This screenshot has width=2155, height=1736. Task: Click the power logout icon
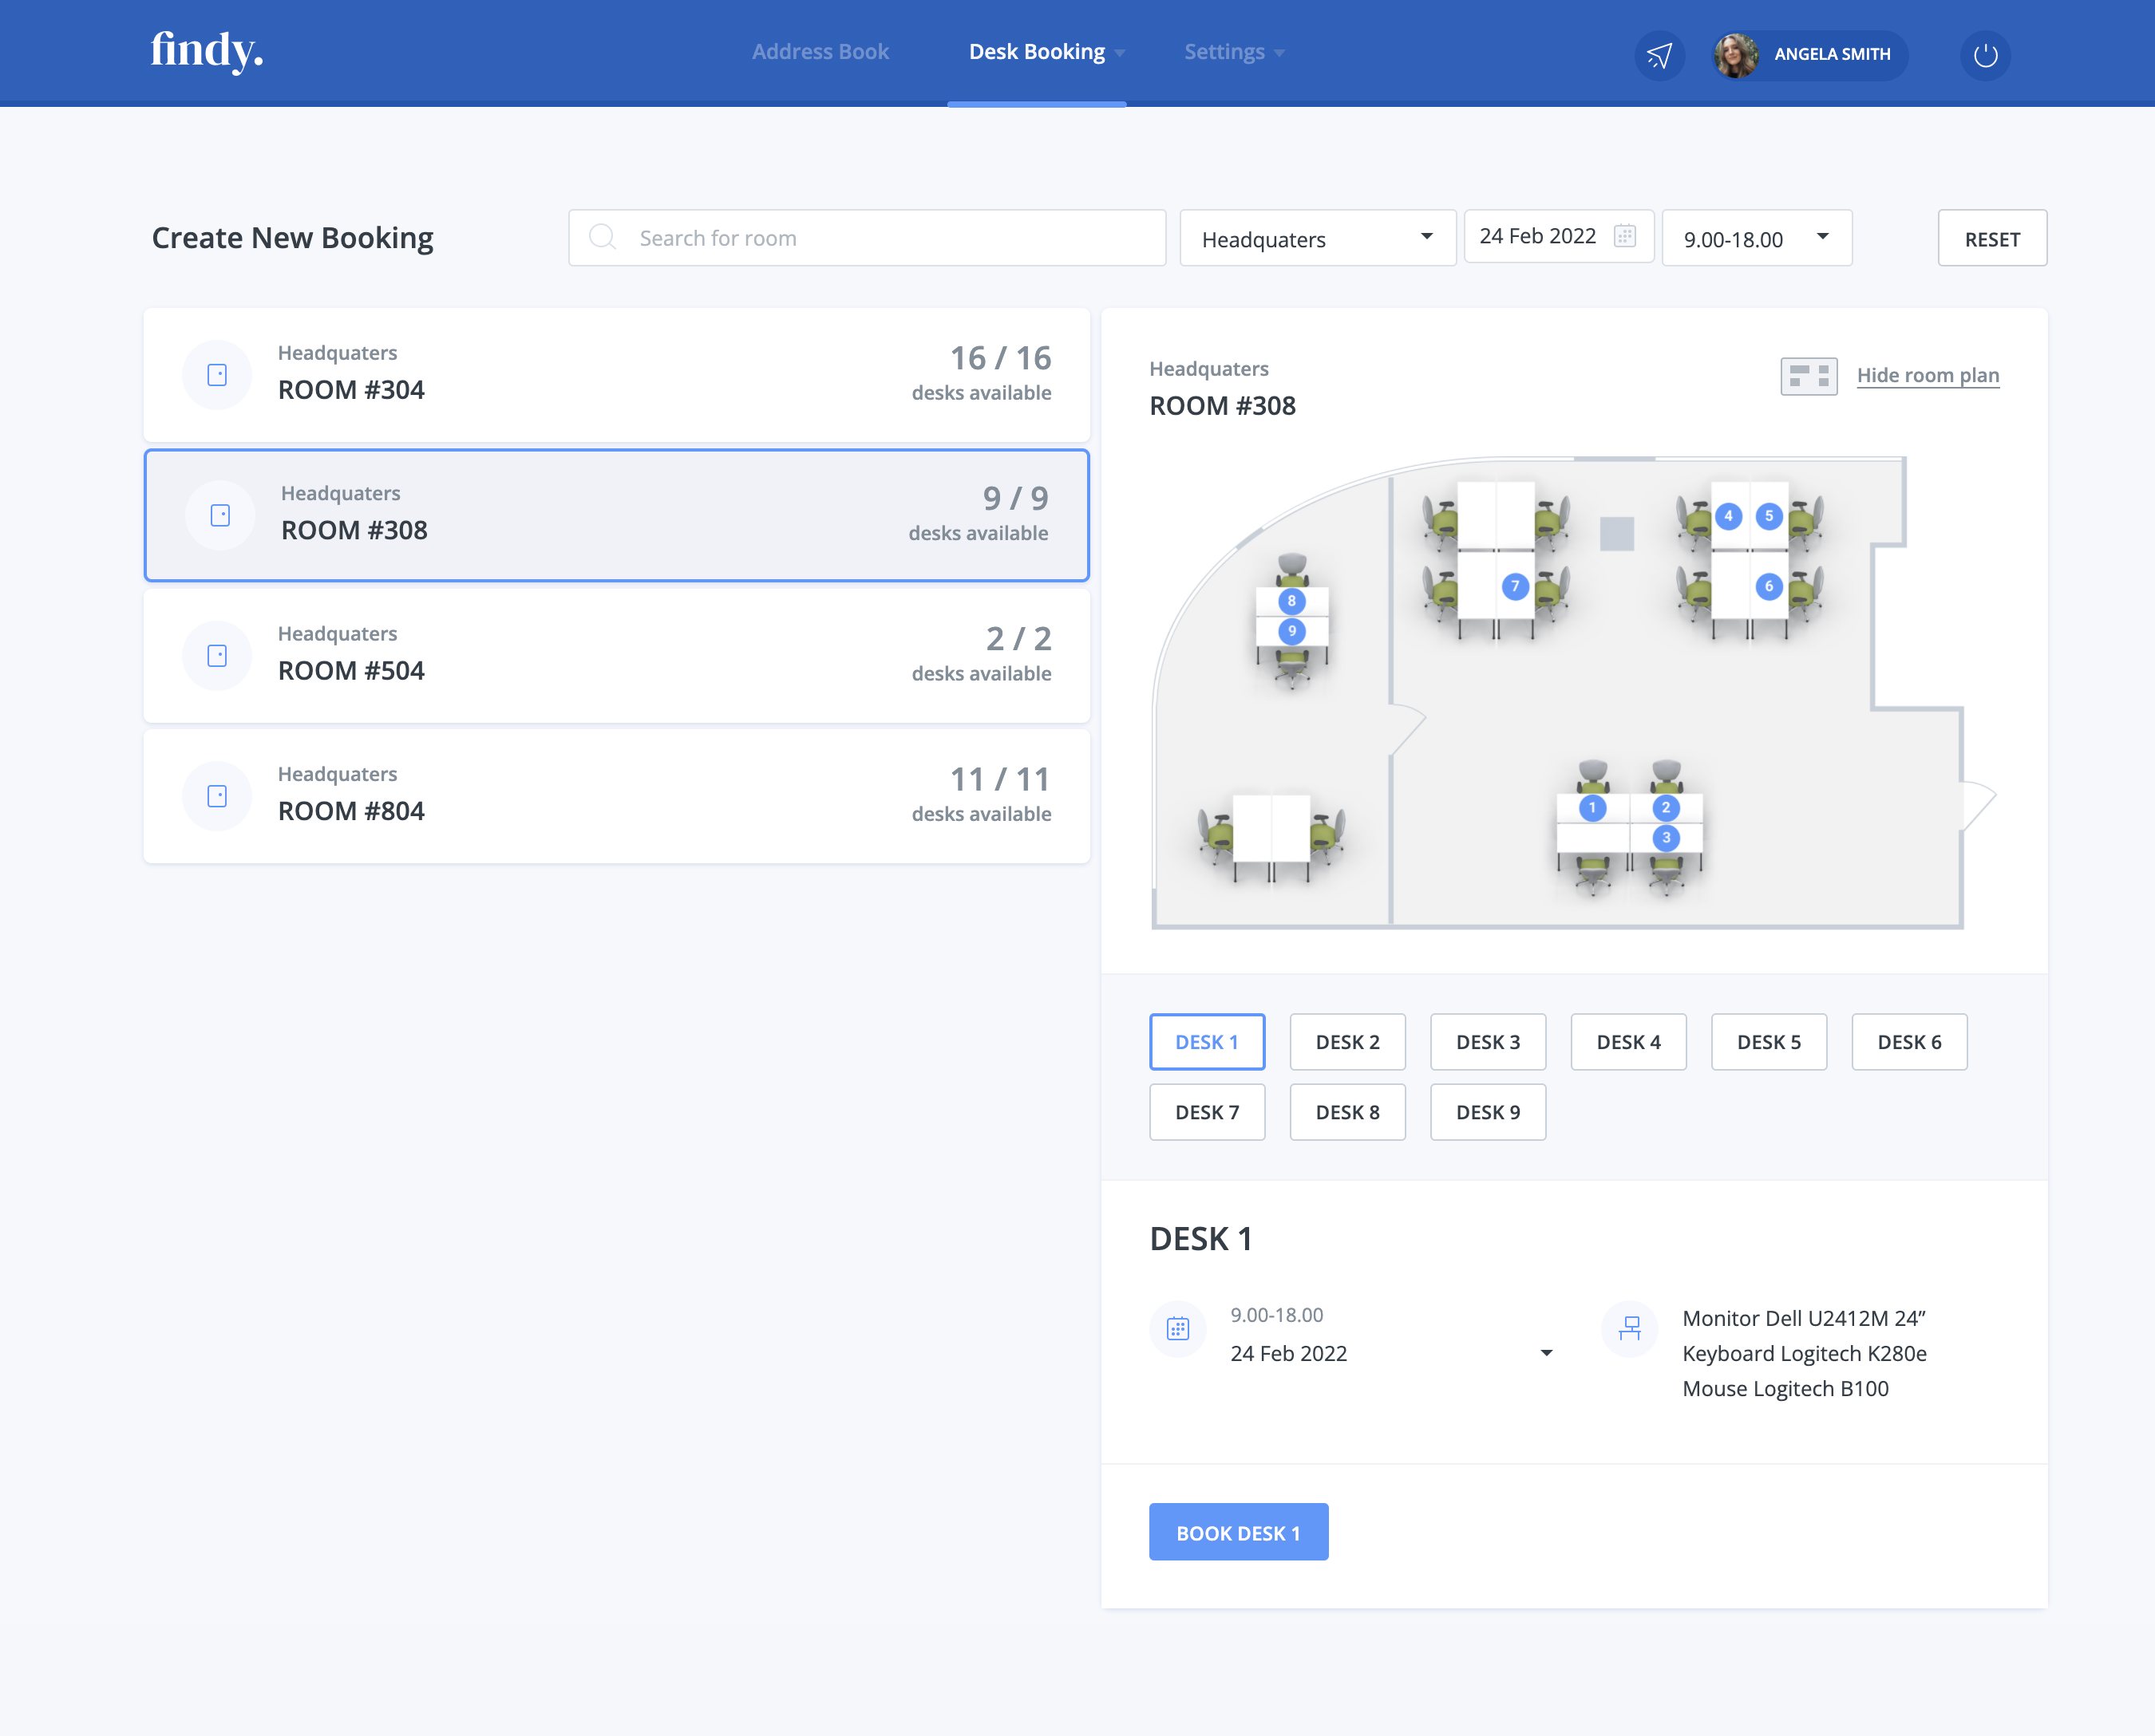1985,55
